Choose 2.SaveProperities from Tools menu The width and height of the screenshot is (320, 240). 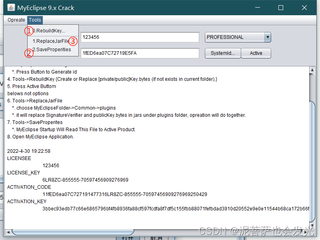(x=53, y=50)
